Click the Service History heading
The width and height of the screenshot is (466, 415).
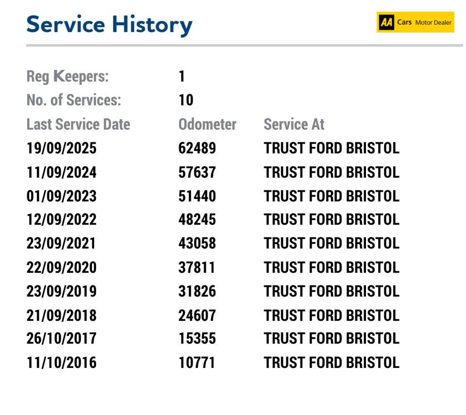pyautogui.click(x=109, y=24)
